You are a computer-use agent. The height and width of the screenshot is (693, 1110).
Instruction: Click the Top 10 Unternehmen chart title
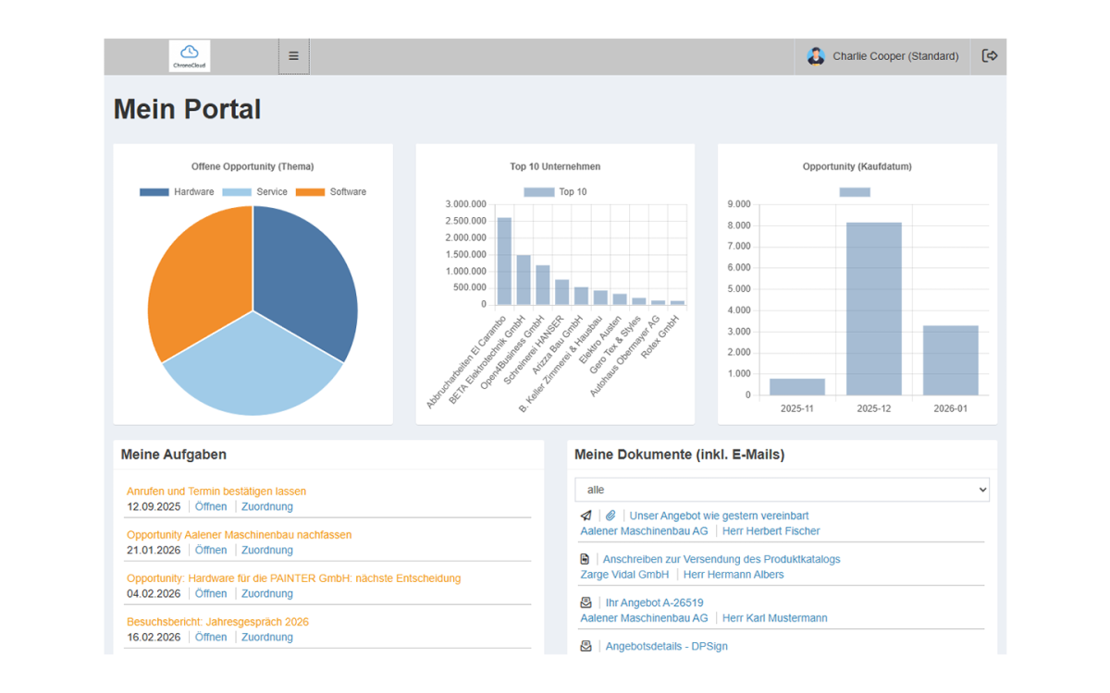coord(555,167)
